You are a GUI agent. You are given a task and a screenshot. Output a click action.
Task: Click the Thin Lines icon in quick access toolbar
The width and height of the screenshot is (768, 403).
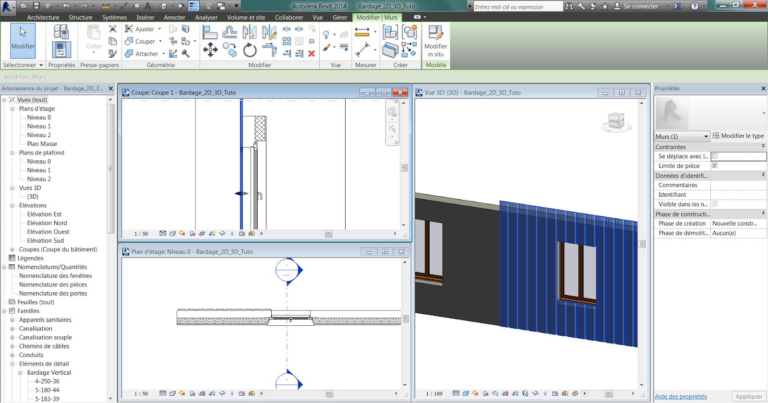click(x=193, y=6)
